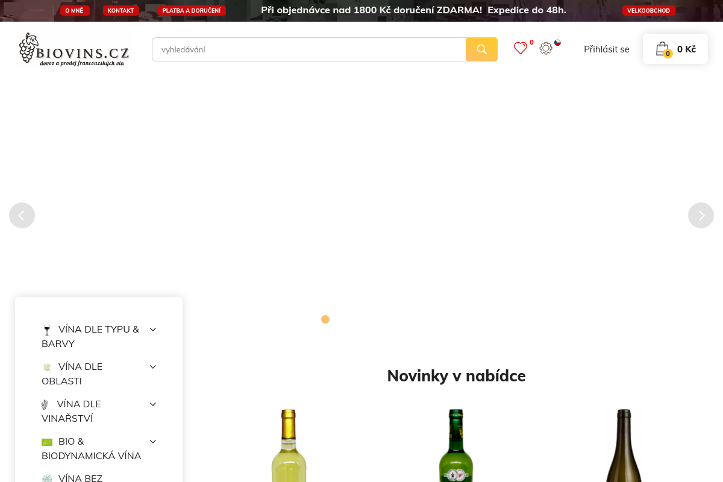Click the BIOVINS.CZ grape logo

pos(74,49)
